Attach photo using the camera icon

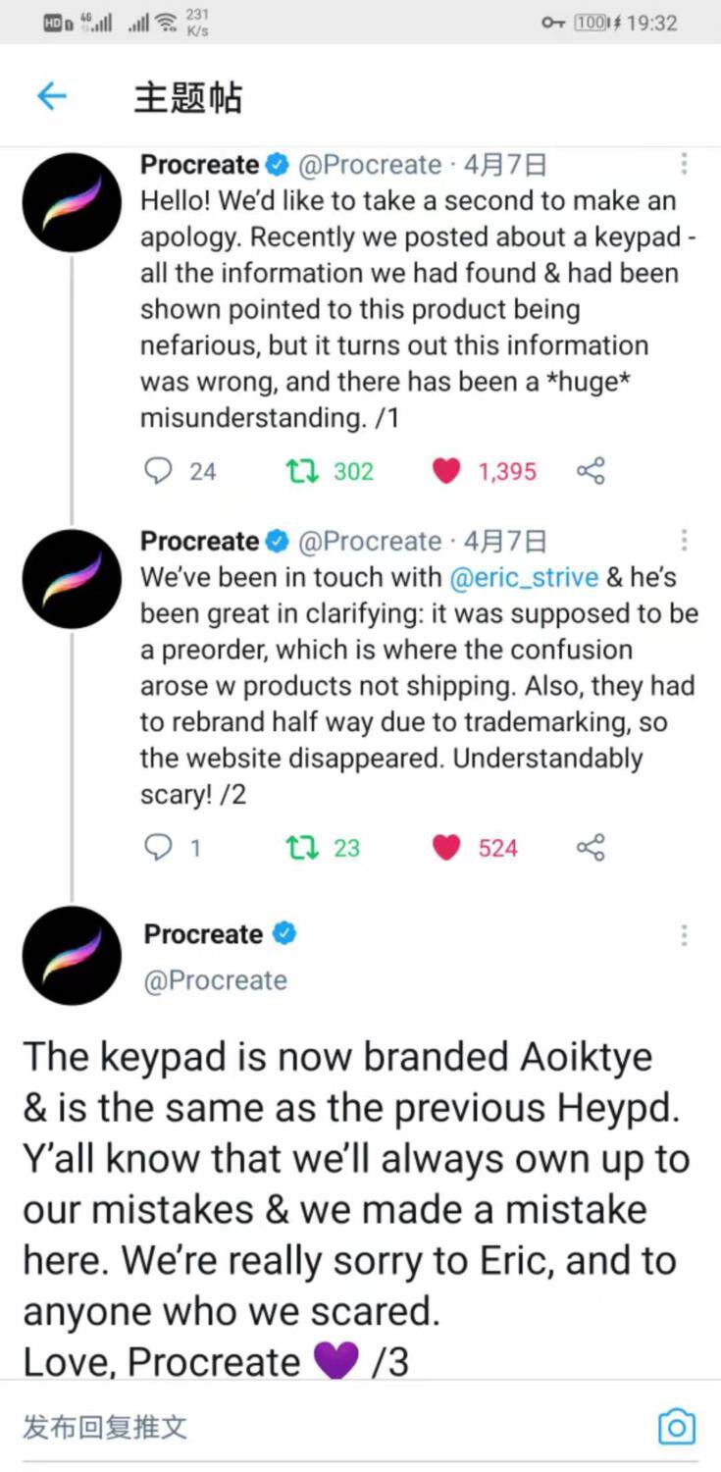677,1427
